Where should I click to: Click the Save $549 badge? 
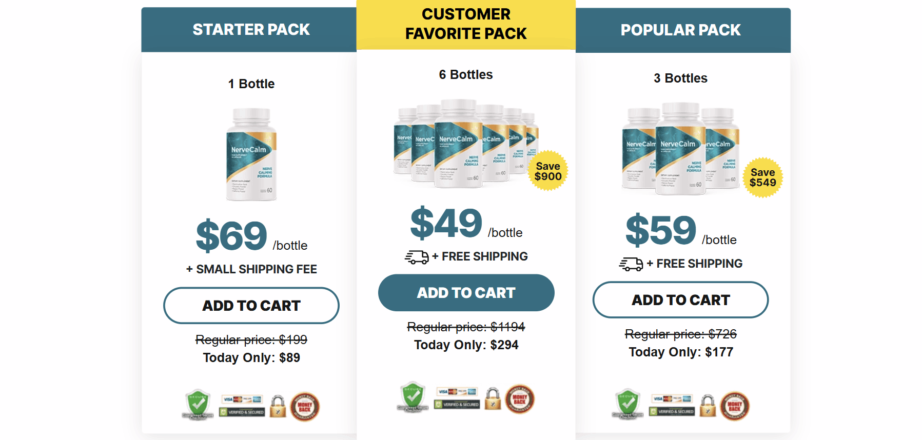[763, 177]
